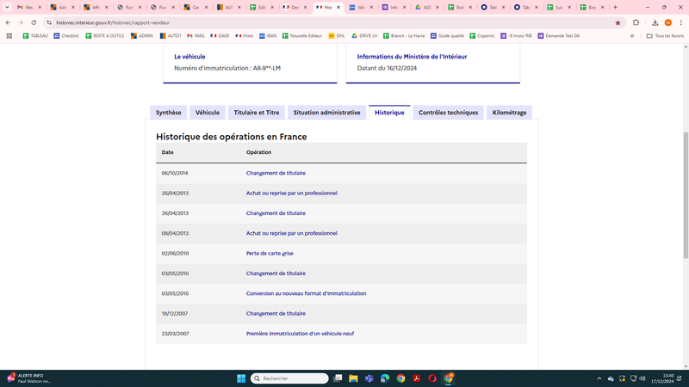Click the Le véhicule heading
The height and width of the screenshot is (387, 689).
point(189,57)
